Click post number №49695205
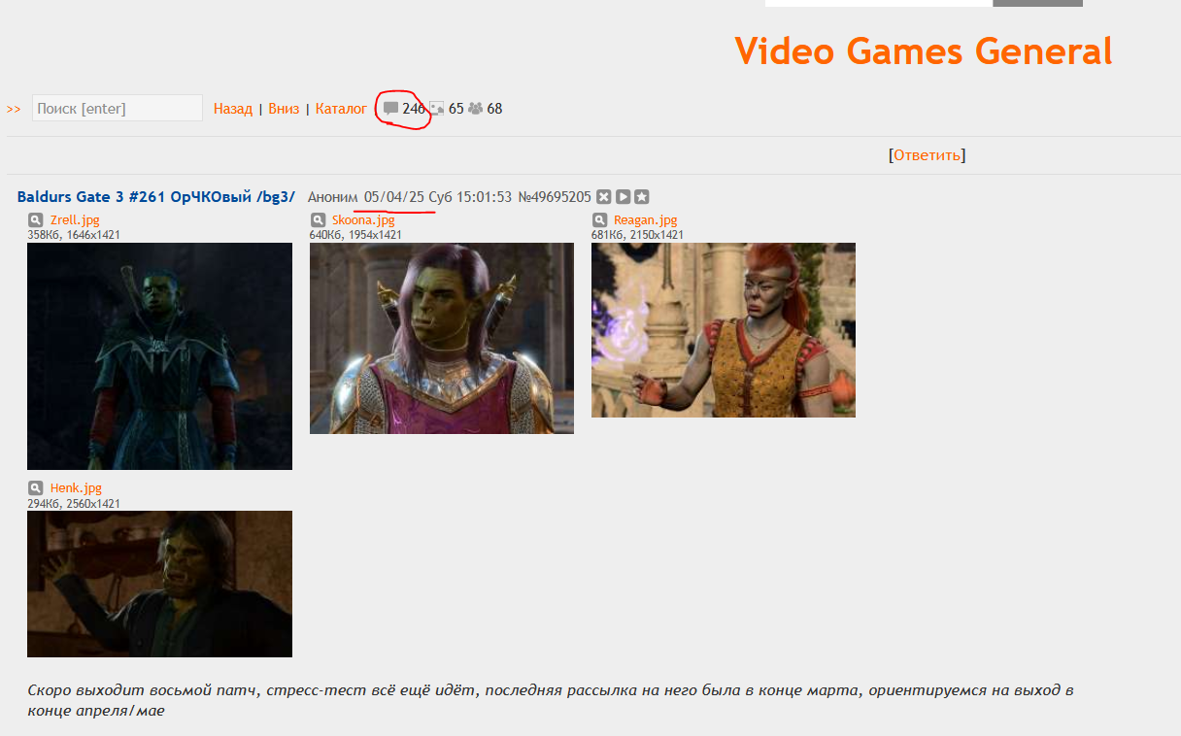1181x736 pixels. [554, 197]
